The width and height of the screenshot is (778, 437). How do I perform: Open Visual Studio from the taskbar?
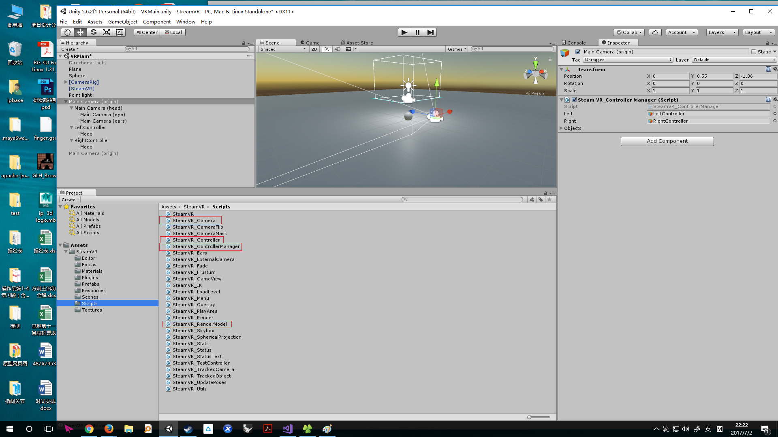(x=288, y=429)
